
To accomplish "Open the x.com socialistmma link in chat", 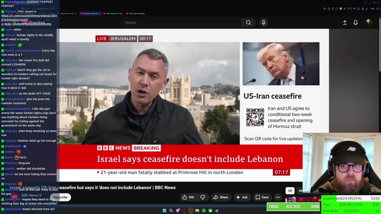I will pyautogui.click(x=29, y=20).
